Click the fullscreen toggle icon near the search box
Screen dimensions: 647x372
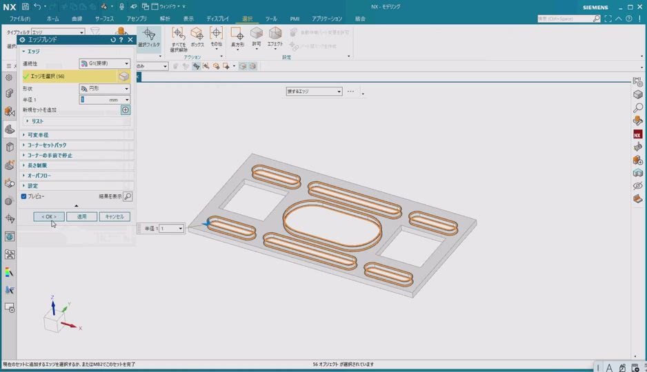pyautogui.click(x=608, y=19)
